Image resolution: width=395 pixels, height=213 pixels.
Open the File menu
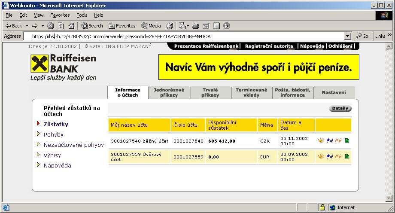tap(9, 15)
